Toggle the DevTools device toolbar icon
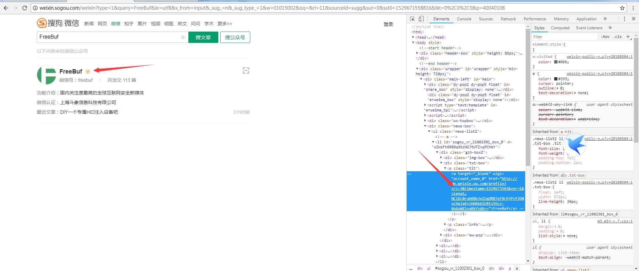This screenshot has width=639, height=271. (421, 19)
